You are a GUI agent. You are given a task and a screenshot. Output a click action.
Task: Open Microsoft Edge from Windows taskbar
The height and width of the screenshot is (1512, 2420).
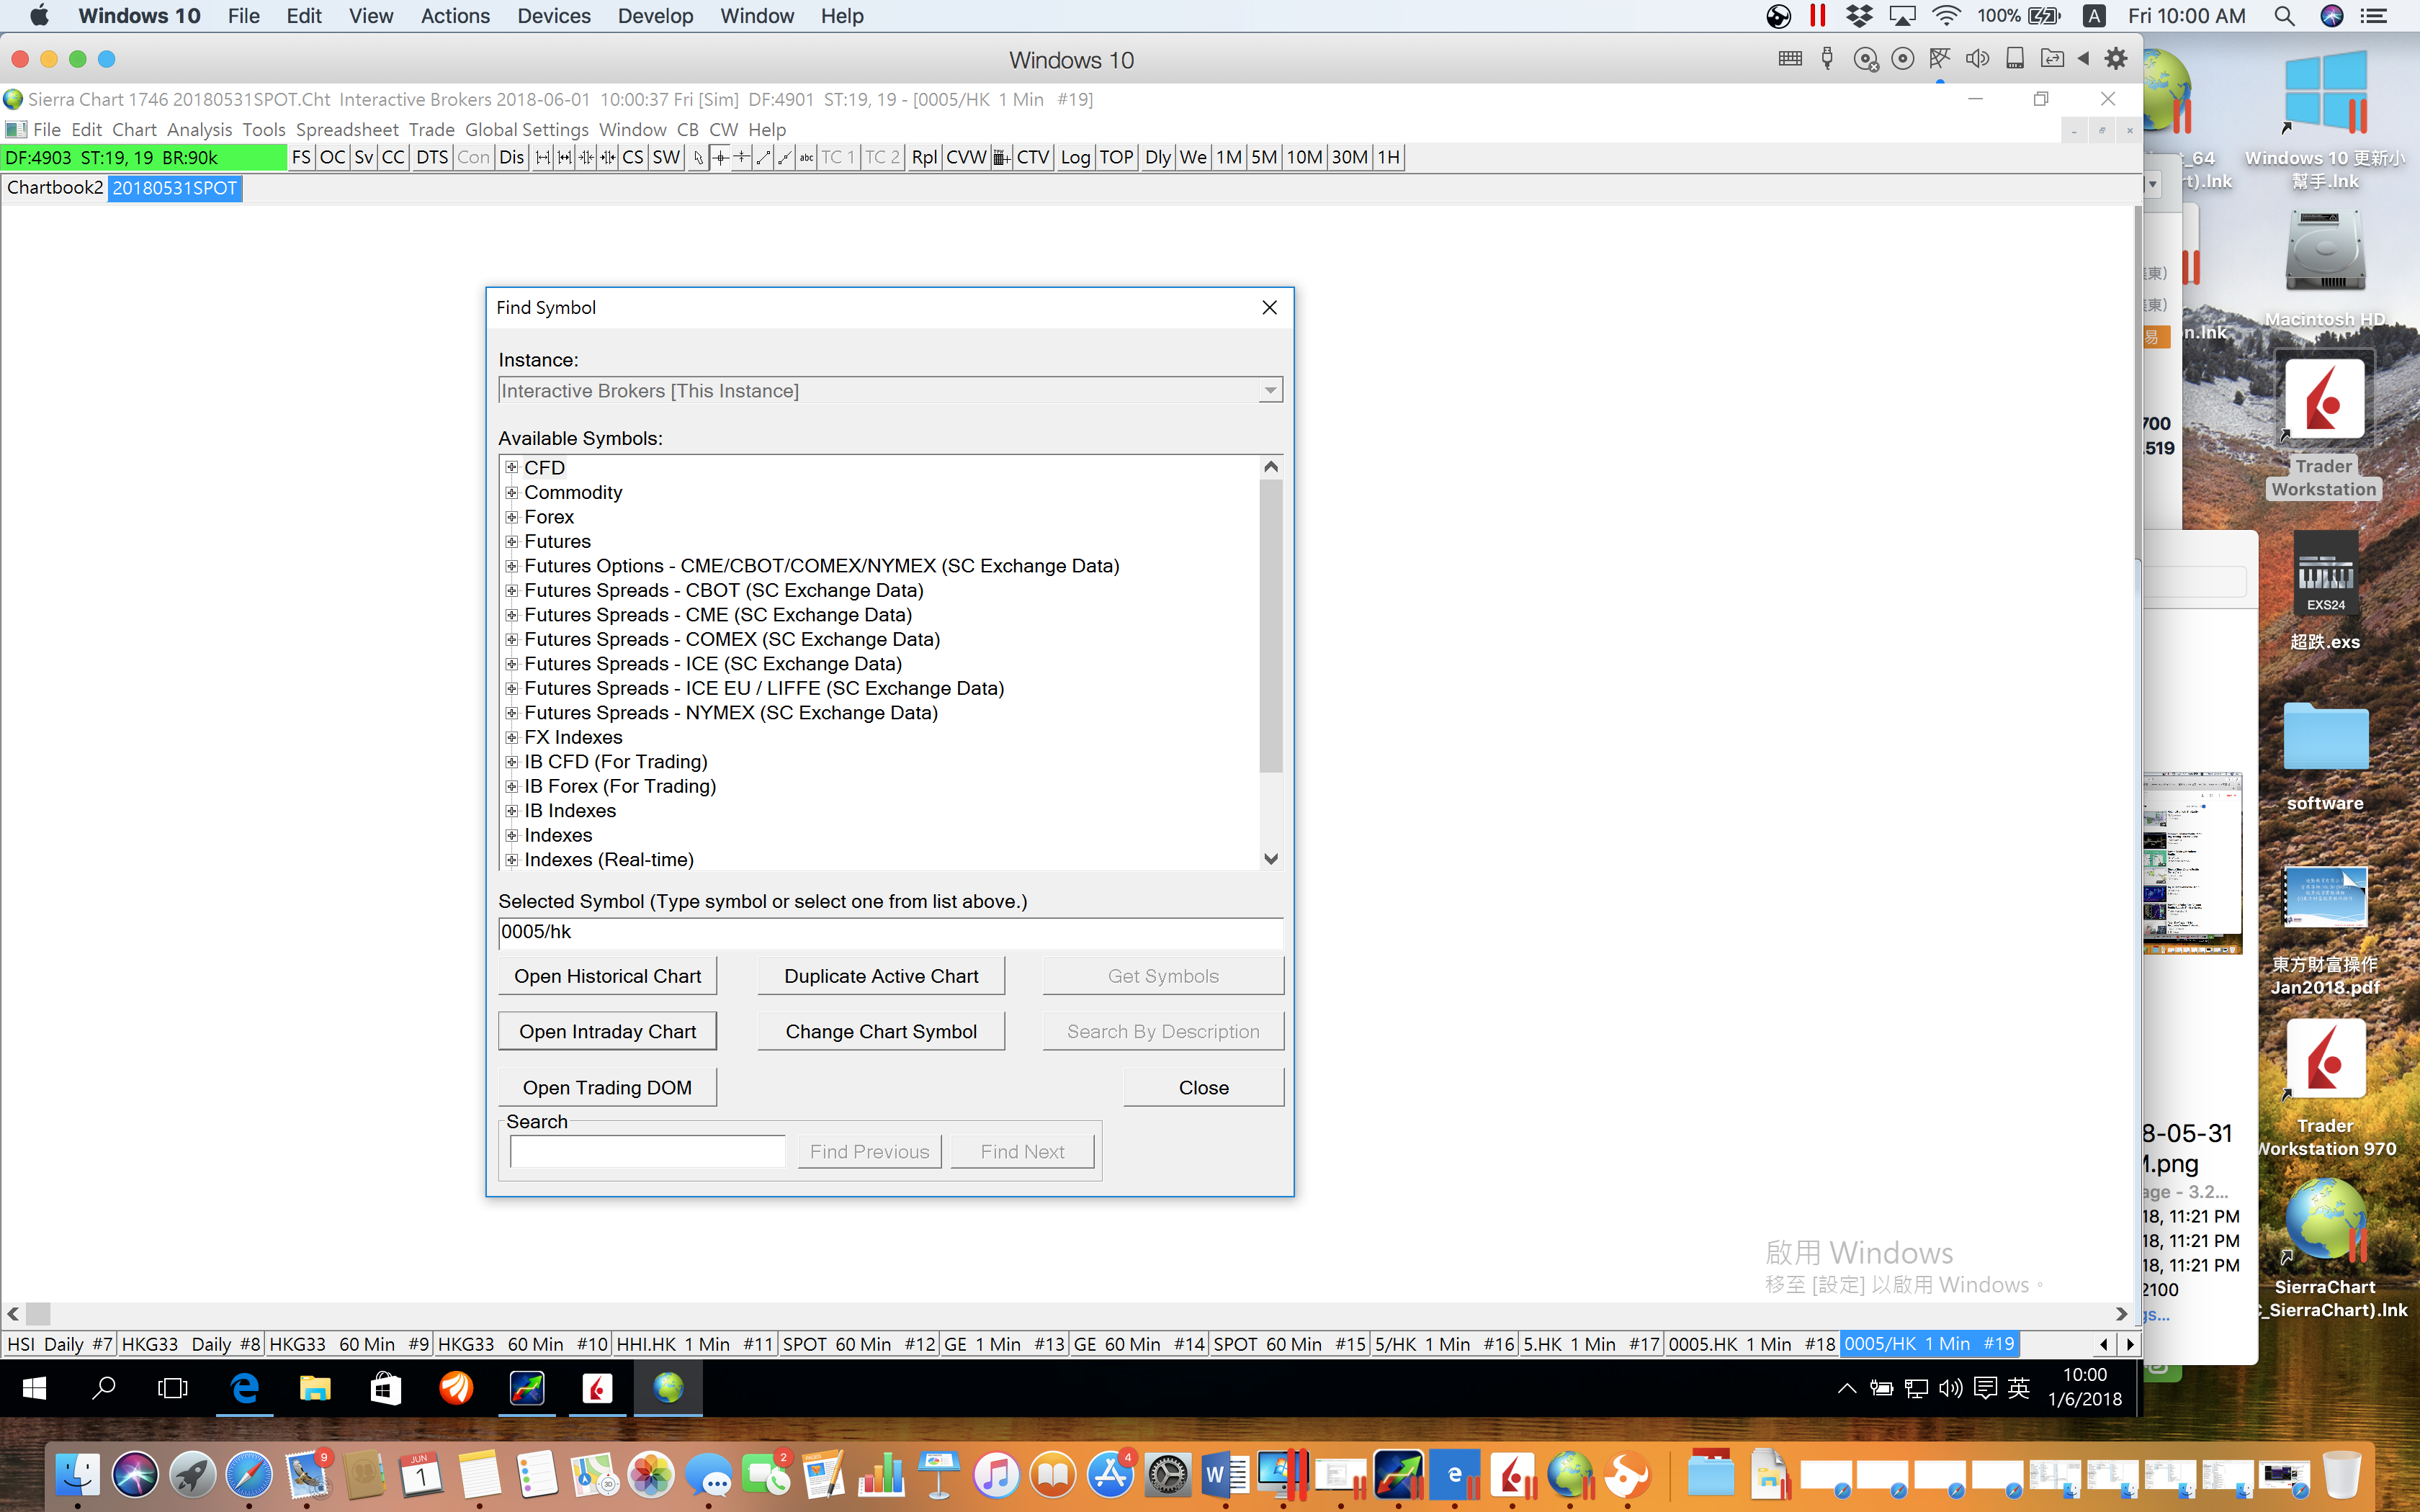[245, 1388]
